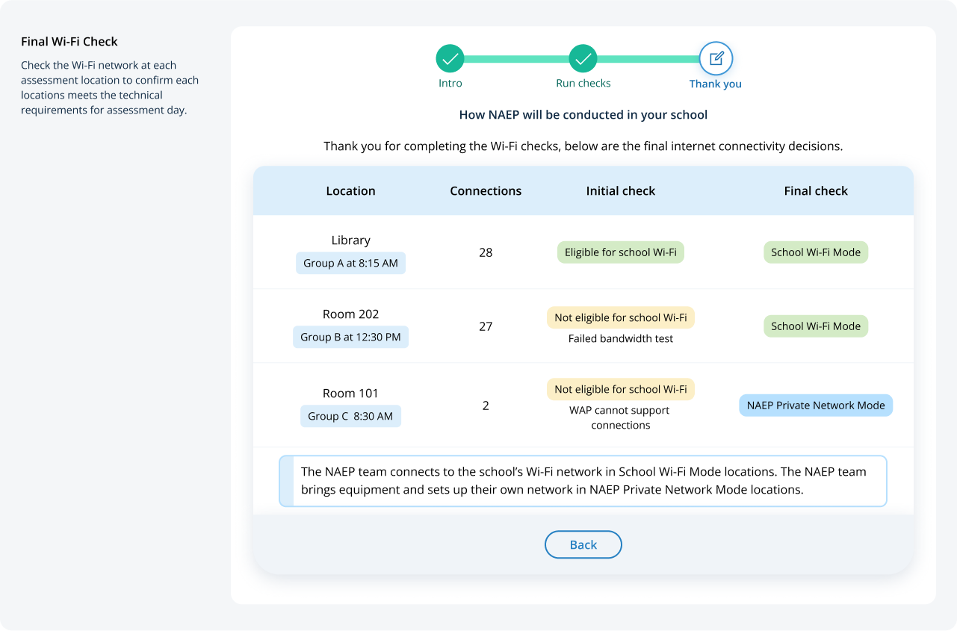Click the Final check column header
This screenshot has height=631, width=957.
[815, 191]
